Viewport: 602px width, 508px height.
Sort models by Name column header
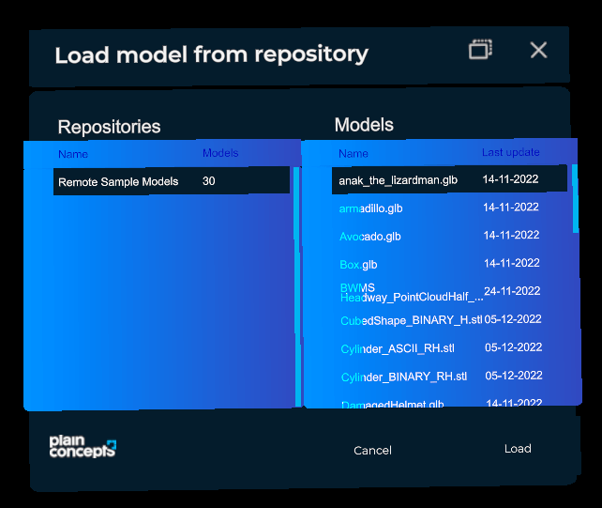pyautogui.click(x=354, y=153)
